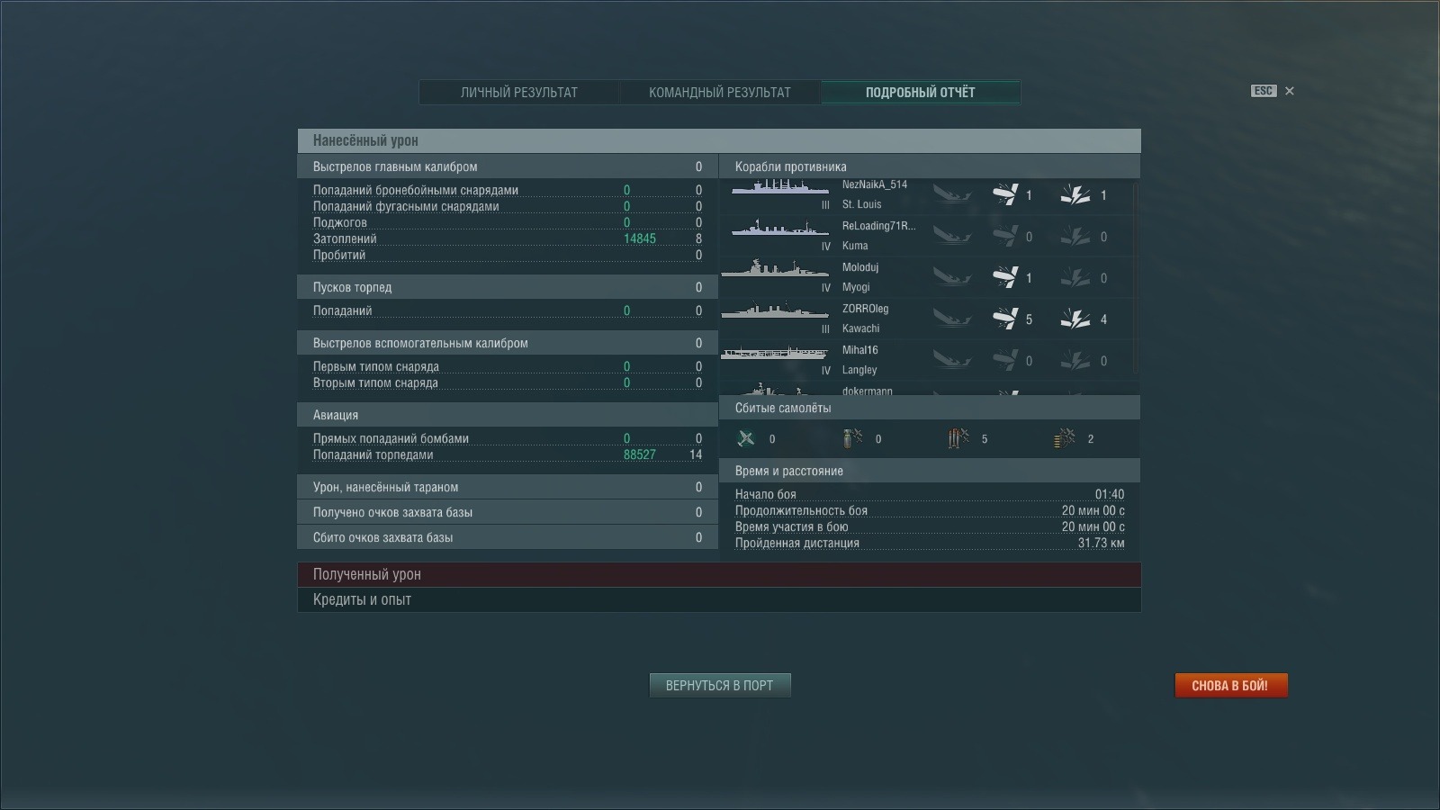Click the Kawachi ship silhouette

[774, 311]
